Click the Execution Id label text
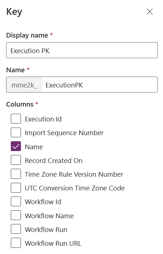Screen dimensions: 163x254 click(x=43, y=119)
